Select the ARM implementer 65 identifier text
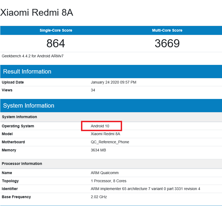This screenshot has height=206, width=222. click(145, 189)
